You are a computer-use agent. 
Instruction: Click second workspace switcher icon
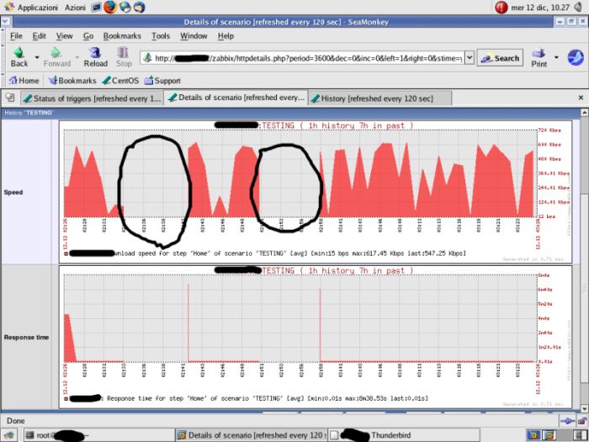click(x=548, y=435)
